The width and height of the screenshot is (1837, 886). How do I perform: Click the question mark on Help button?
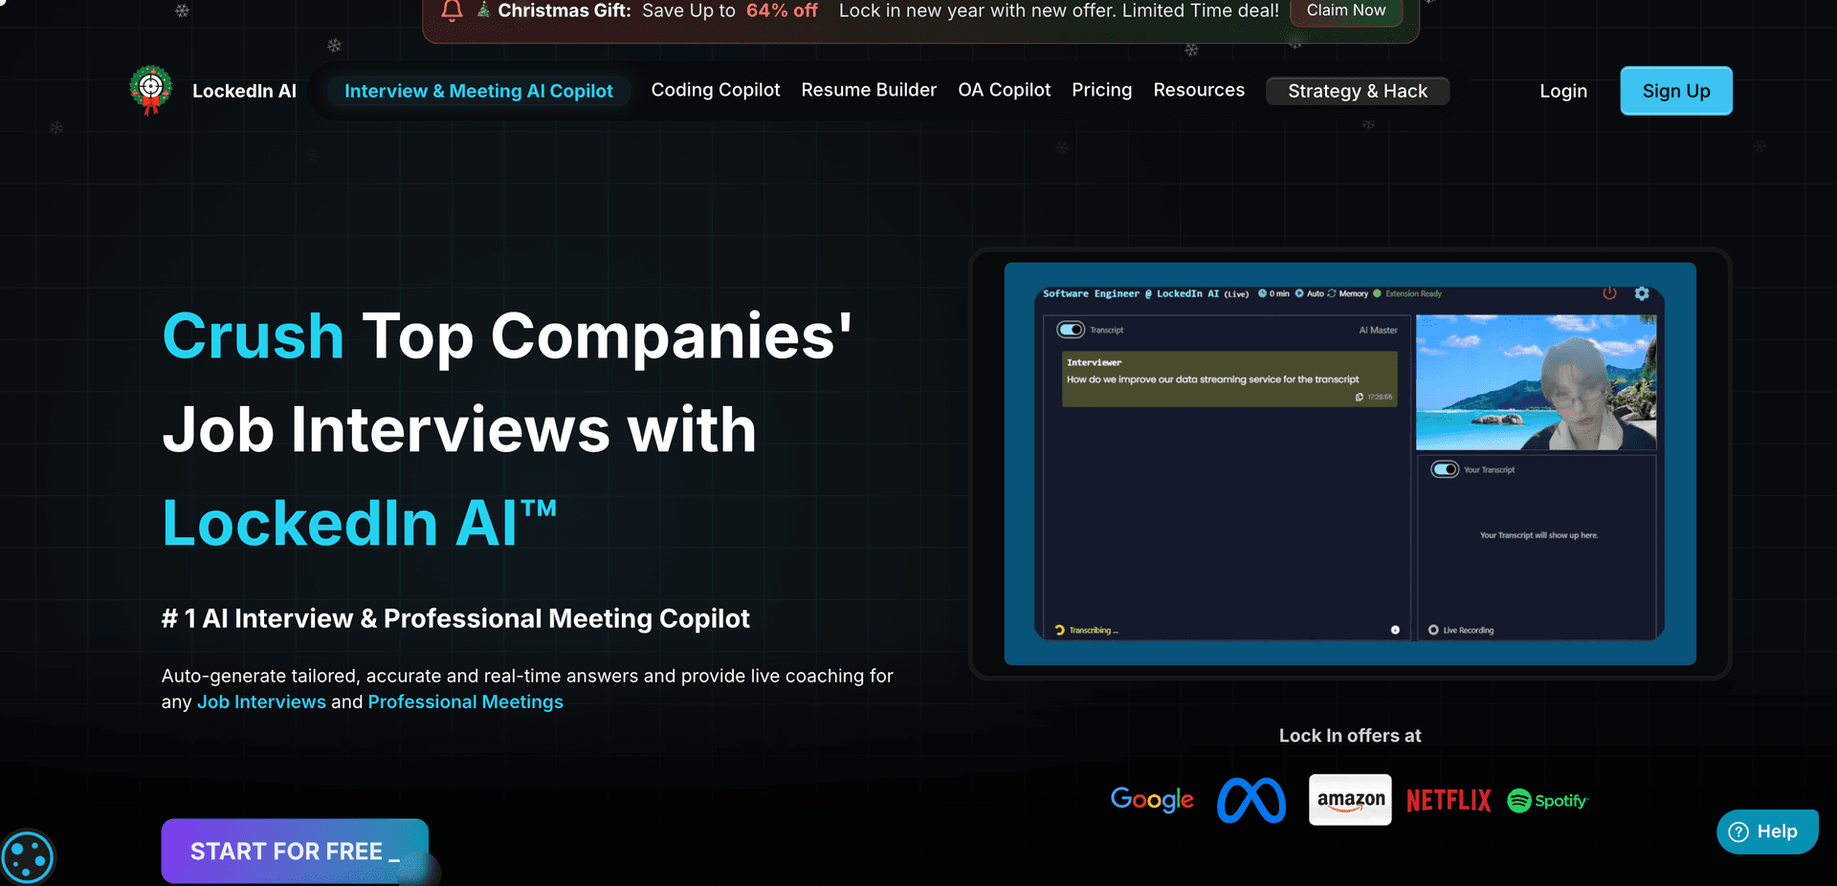(1738, 832)
